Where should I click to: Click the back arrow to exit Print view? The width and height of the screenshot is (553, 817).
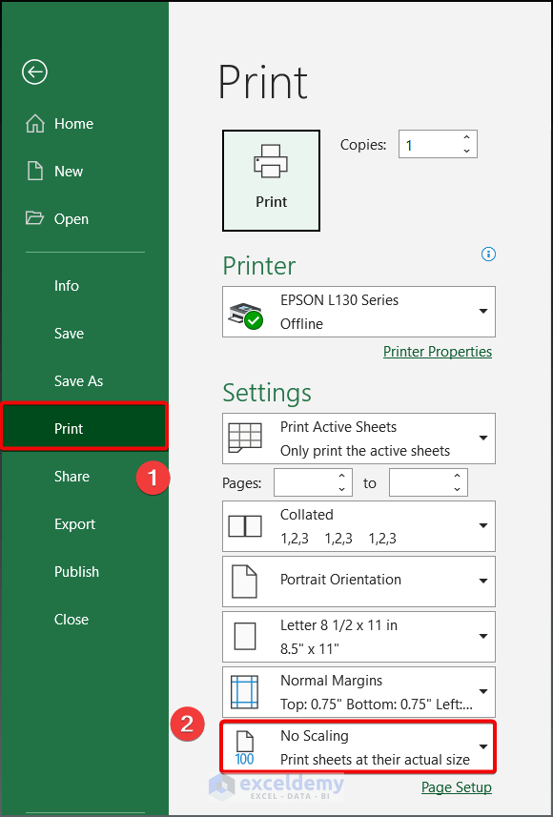(x=34, y=71)
